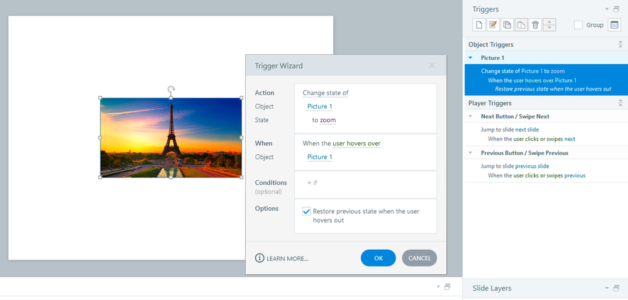The width and height of the screenshot is (628, 300).
Task: Create a new trigger
Action: click(x=479, y=25)
